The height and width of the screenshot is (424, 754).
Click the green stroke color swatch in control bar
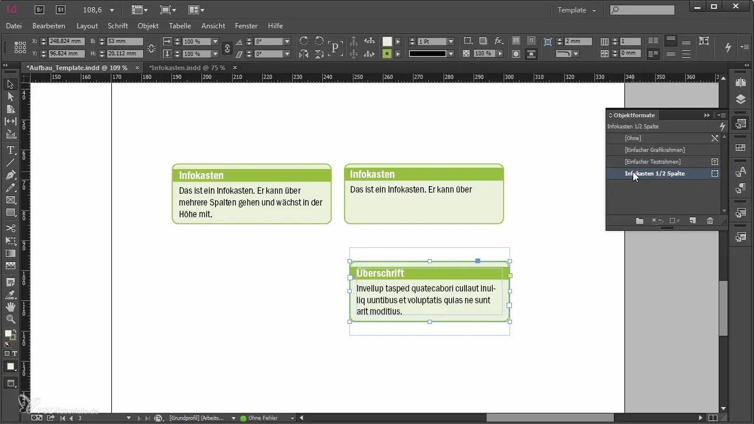387,54
